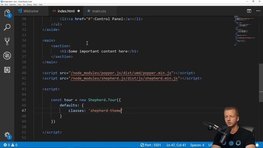Click the closing </main> tag
Screen dimensions: 263x148
click(x=50, y=62)
